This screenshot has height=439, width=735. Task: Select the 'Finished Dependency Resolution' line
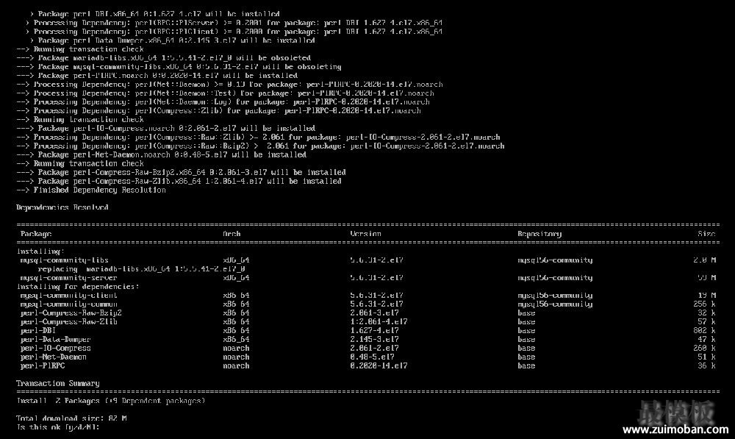(x=91, y=190)
